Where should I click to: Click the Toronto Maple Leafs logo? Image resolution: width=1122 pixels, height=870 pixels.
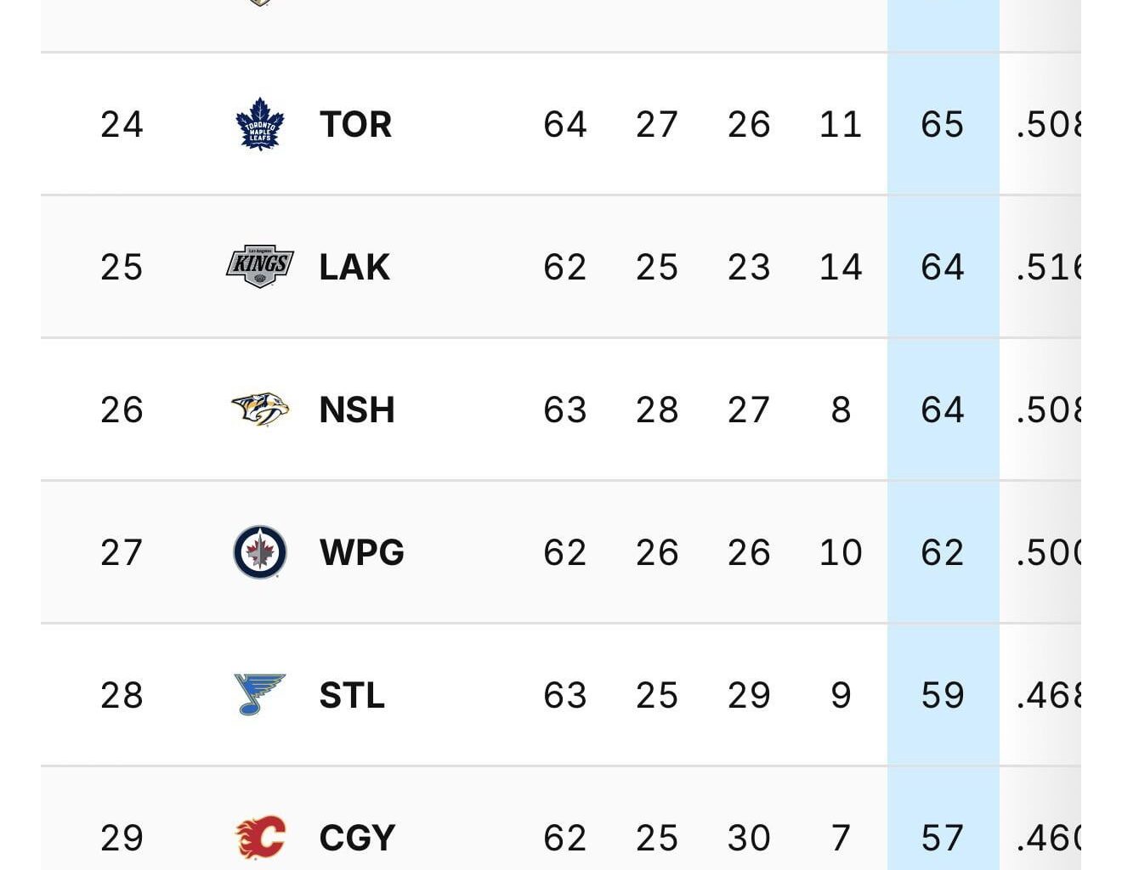pyautogui.click(x=259, y=124)
